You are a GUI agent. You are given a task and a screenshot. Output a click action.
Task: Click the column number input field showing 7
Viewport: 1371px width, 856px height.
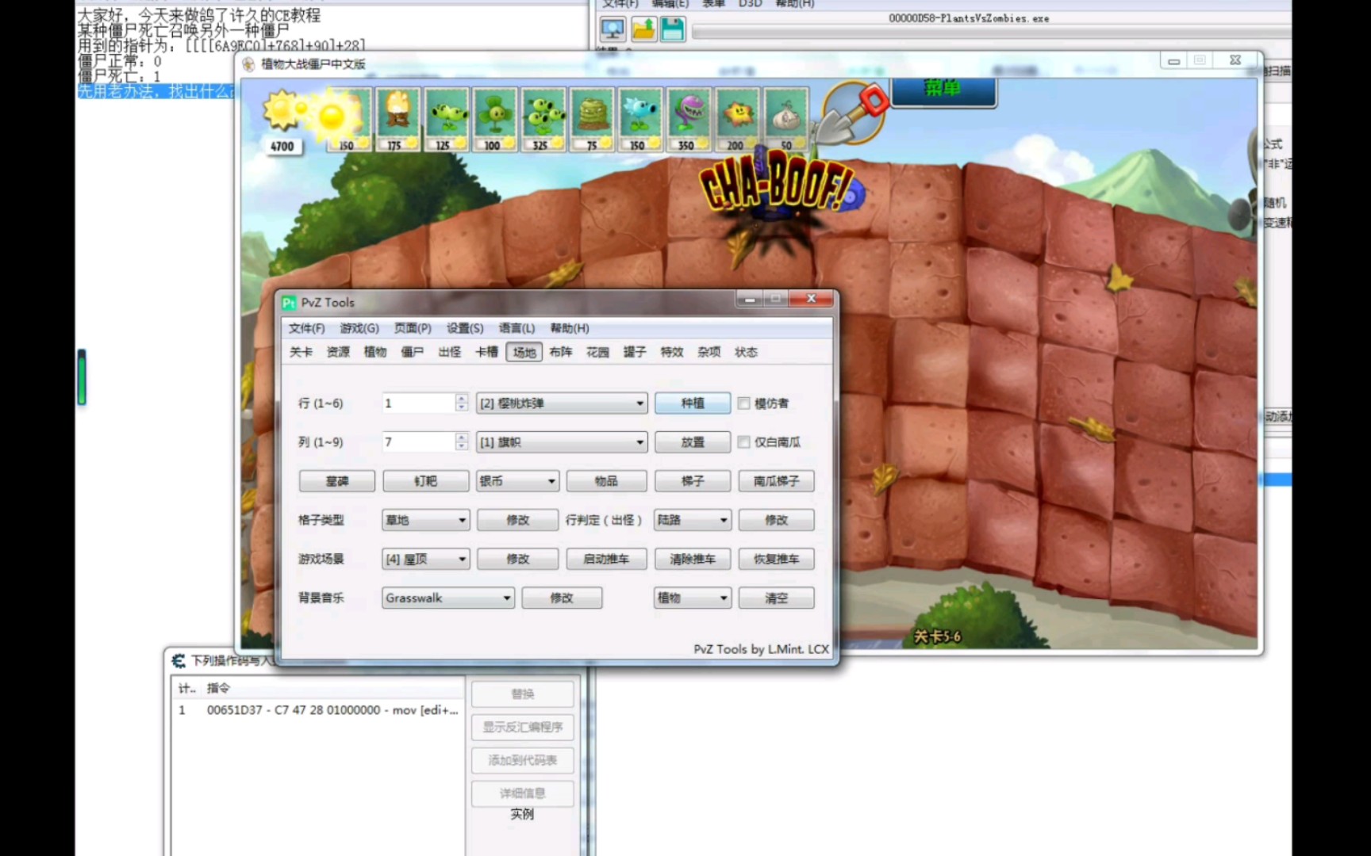(419, 442)
